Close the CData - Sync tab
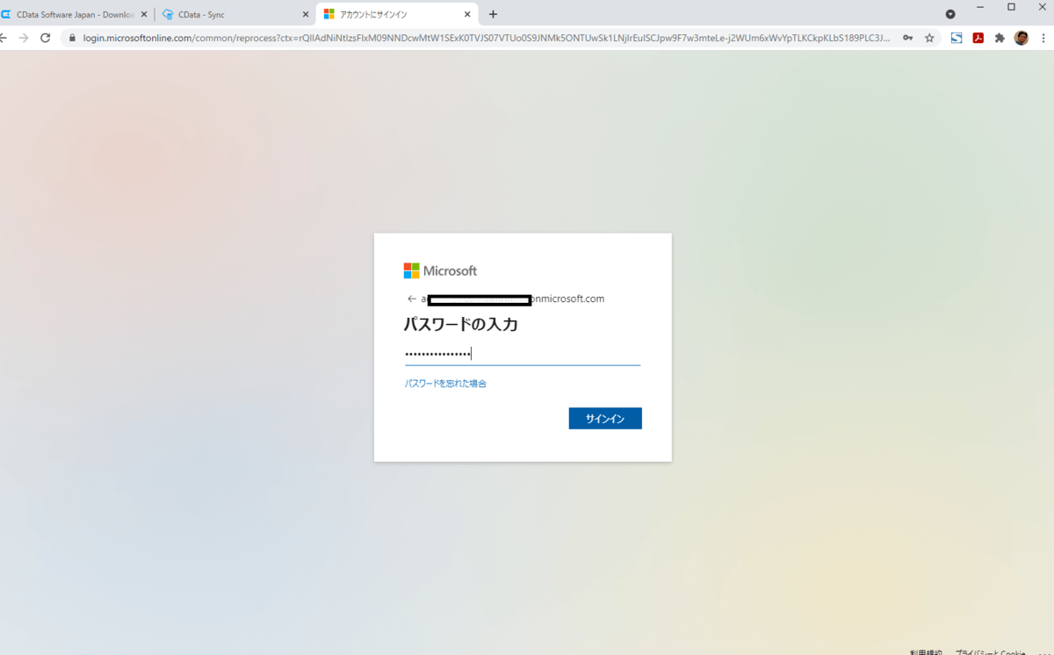The image size is (1054, 655). (x=306, y=14)
